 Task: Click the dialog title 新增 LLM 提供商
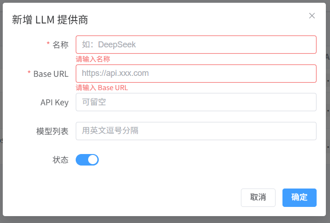(50, 19)
